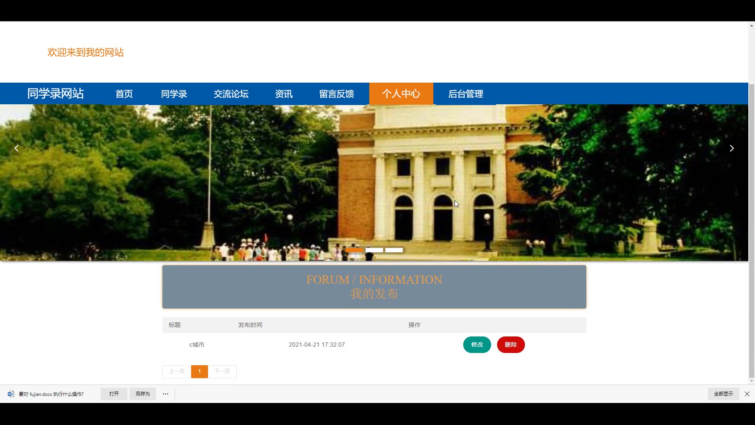The image size is (755, 425).
Task: Click red 删除 delete button
Action: (510, 345)
